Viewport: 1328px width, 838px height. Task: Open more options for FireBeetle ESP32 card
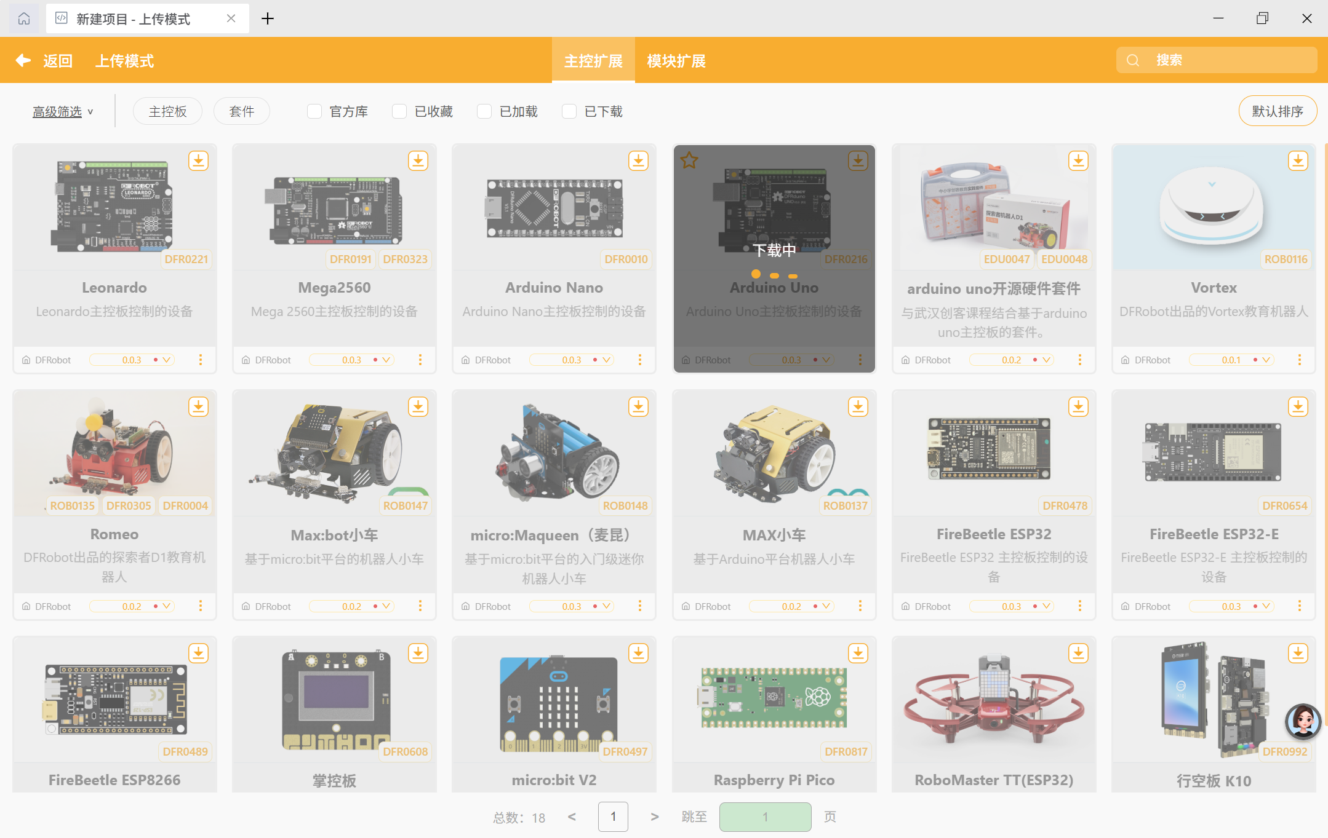click(x=1080, y=606)
